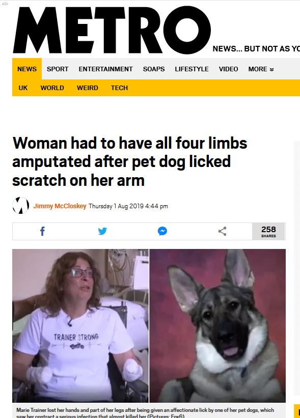300x418 pixels.
Task: Send article through Messenger icon
Action: click(162, 231)
